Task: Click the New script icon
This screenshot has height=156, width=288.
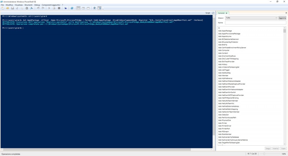Action: 3,8
